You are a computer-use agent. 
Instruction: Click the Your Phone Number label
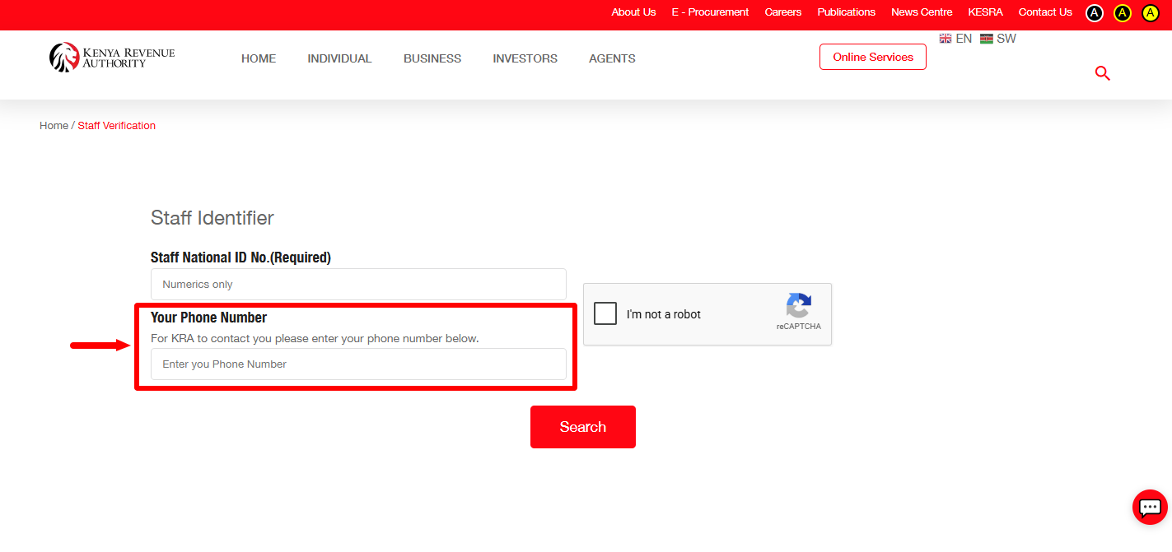click(x=209, y=318)
